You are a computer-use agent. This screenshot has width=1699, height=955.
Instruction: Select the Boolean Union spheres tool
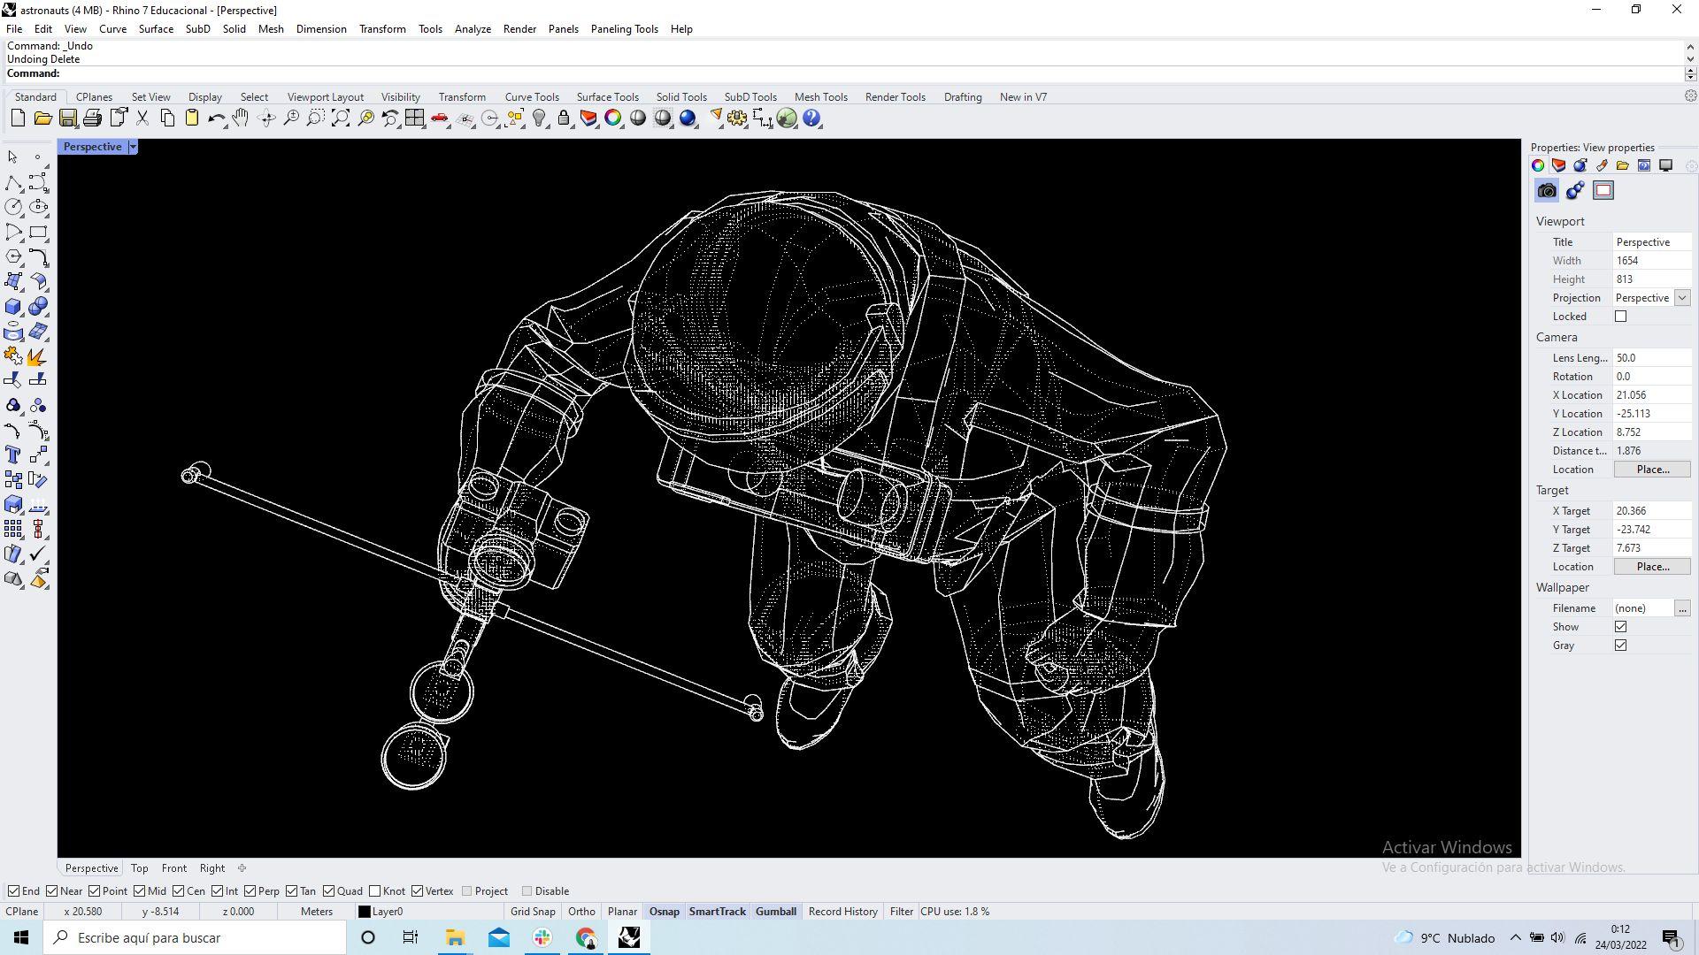[x=38, y=307]
